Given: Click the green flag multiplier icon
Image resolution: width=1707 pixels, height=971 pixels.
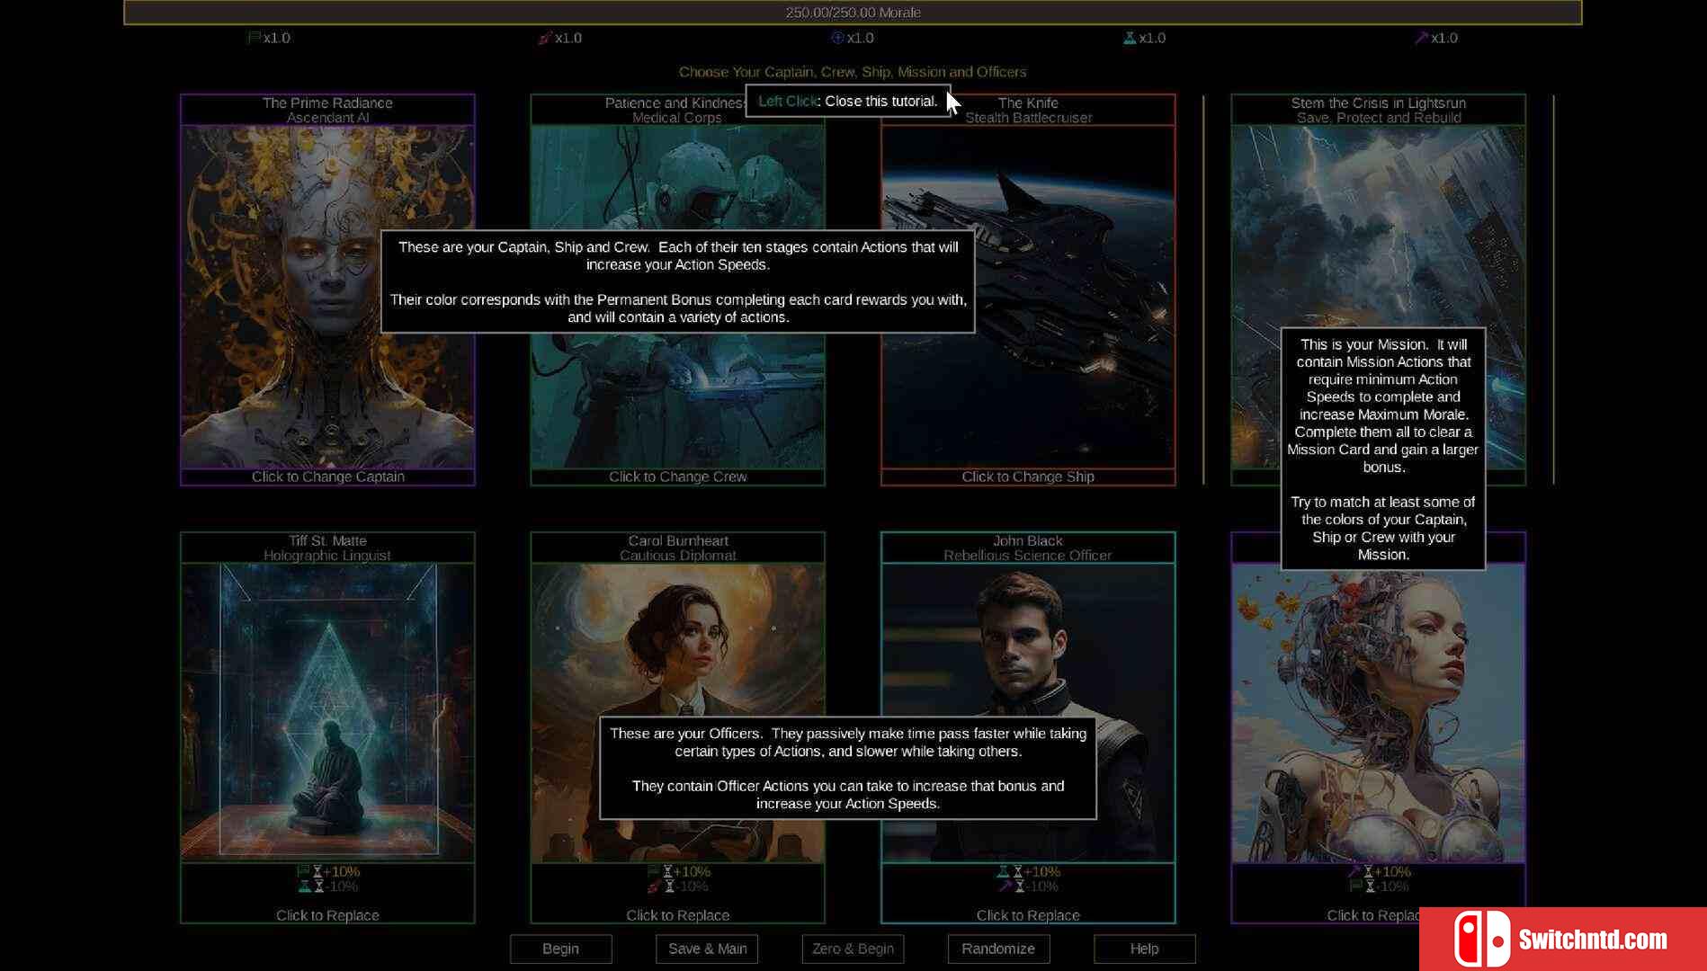Looking at the screenshot, I should tap(254, 38).
